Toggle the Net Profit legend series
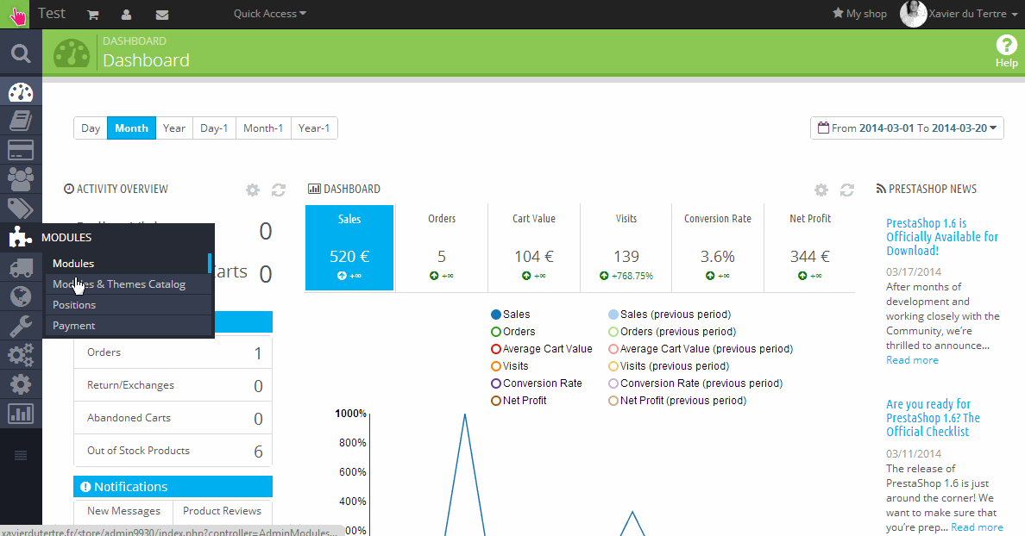Viewport: 1025px width, 536px height. pos(519,401)
